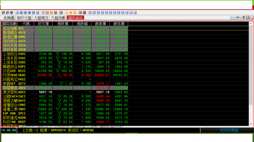Switch to the 走勢圖 tab
The image size is (254, 142).
[x=8, y=18]
